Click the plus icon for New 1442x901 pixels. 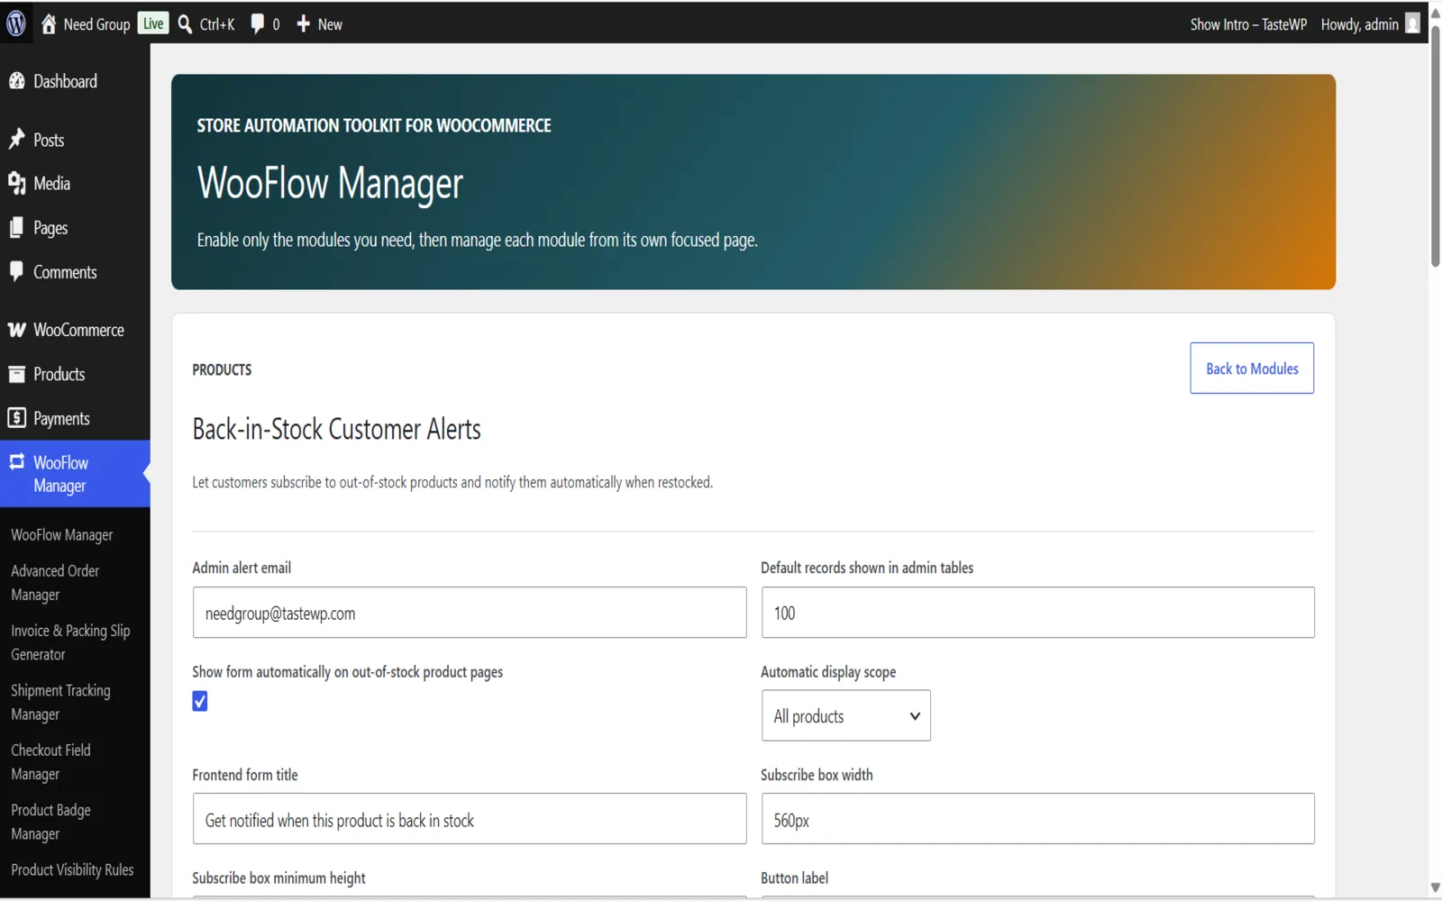tap(303, 24)
